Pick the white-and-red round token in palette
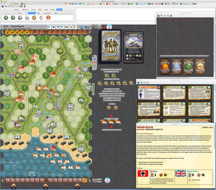The width and height of the screenshot is (216, 190). pyautogui.click(x=41, y=18)
